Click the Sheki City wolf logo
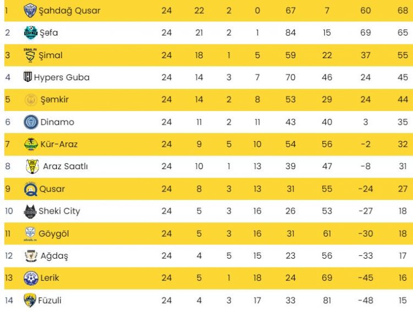The image size is (413, 312). 30,211
